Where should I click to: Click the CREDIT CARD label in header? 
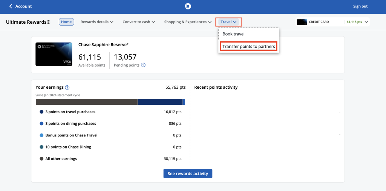click(319, 22)
